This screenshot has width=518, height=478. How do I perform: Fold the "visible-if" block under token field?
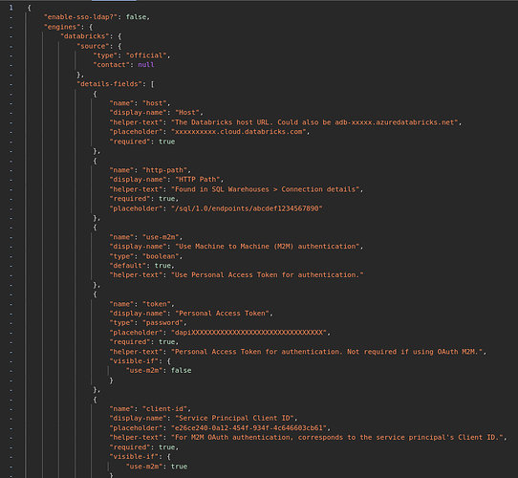(x=11, y=361)
